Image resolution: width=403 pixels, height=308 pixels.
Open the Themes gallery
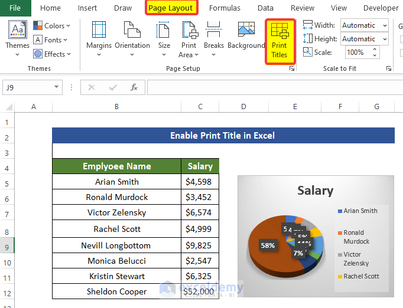[17, 38]
